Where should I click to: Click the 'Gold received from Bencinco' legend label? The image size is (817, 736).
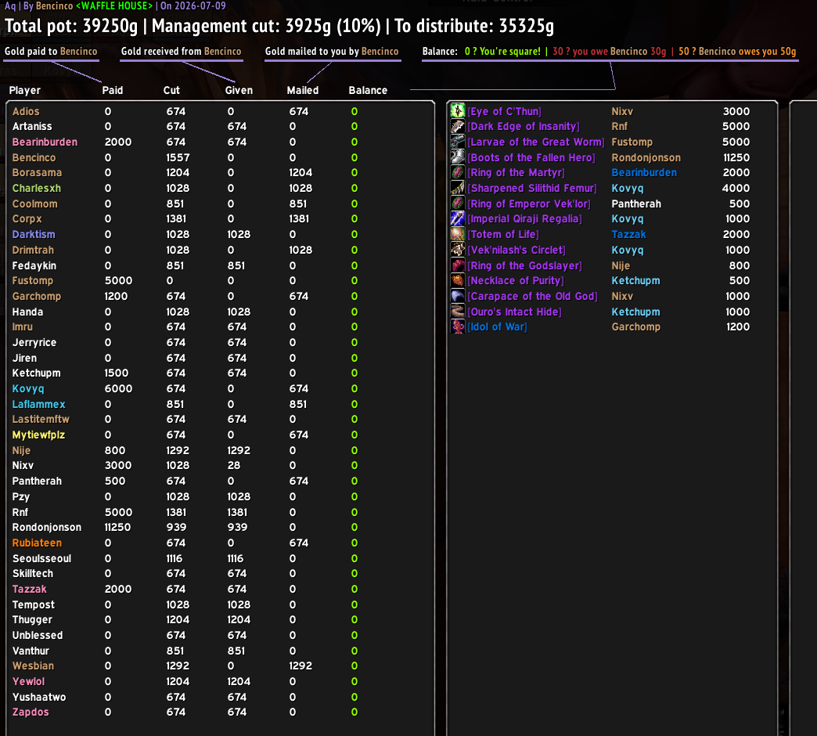pos(182,51)
